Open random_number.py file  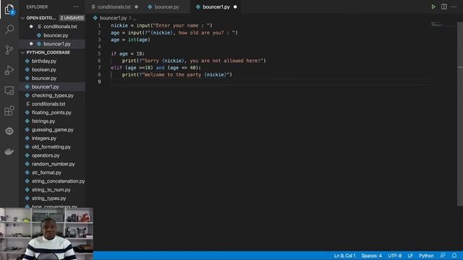click(x=53, y=164)
